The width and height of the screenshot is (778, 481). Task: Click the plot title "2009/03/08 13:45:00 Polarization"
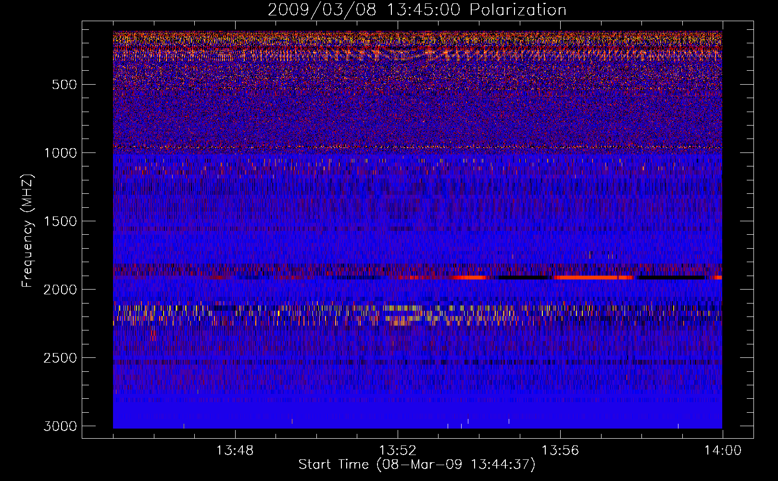point(417,10)
